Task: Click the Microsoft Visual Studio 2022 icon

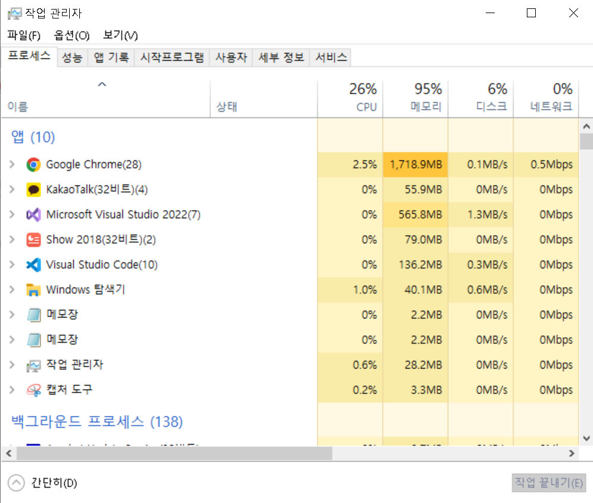Action: (33, 215)
